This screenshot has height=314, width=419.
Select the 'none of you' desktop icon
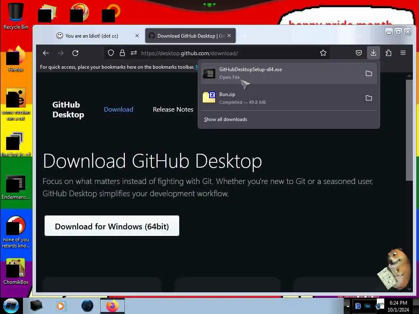(16, 232)
